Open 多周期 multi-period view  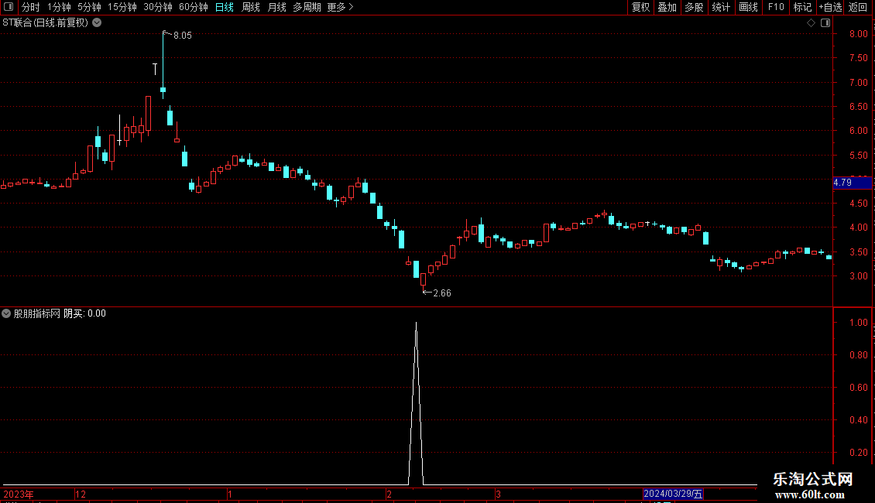click(307, 7)
